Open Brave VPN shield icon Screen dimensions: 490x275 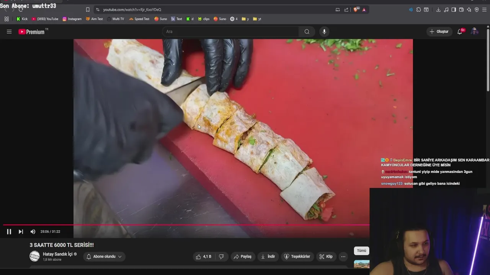pyautogui.click(x=477, y=10)
